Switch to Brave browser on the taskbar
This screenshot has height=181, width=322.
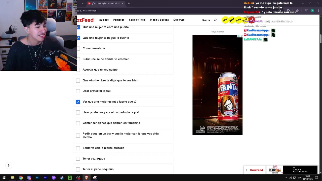pyautogui.click(x=87, y=178)
